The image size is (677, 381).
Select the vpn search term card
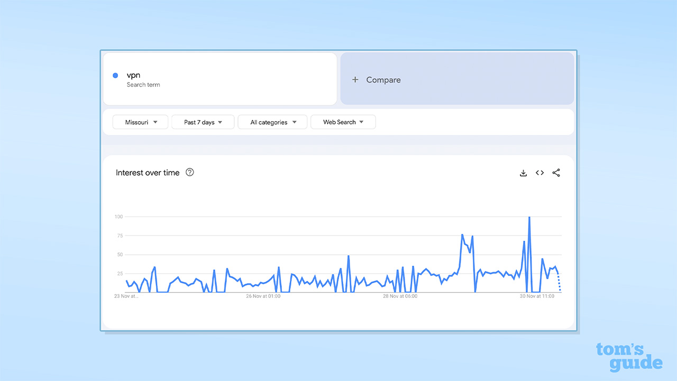219,78
